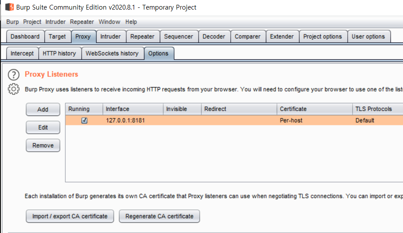Switch to the Comparer tab
Viewport: 403px width, 233px height.
[248, 37]
